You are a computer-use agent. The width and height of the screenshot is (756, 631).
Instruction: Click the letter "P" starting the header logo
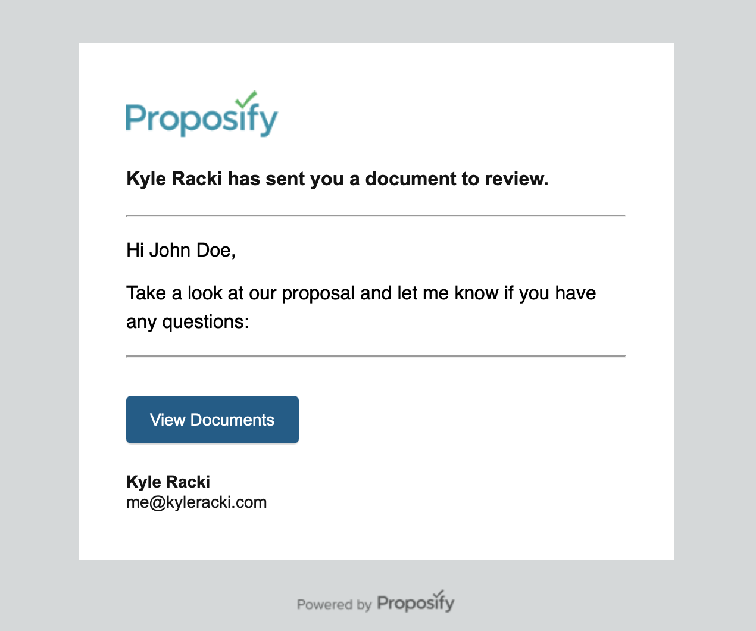(x=135, y=118)
